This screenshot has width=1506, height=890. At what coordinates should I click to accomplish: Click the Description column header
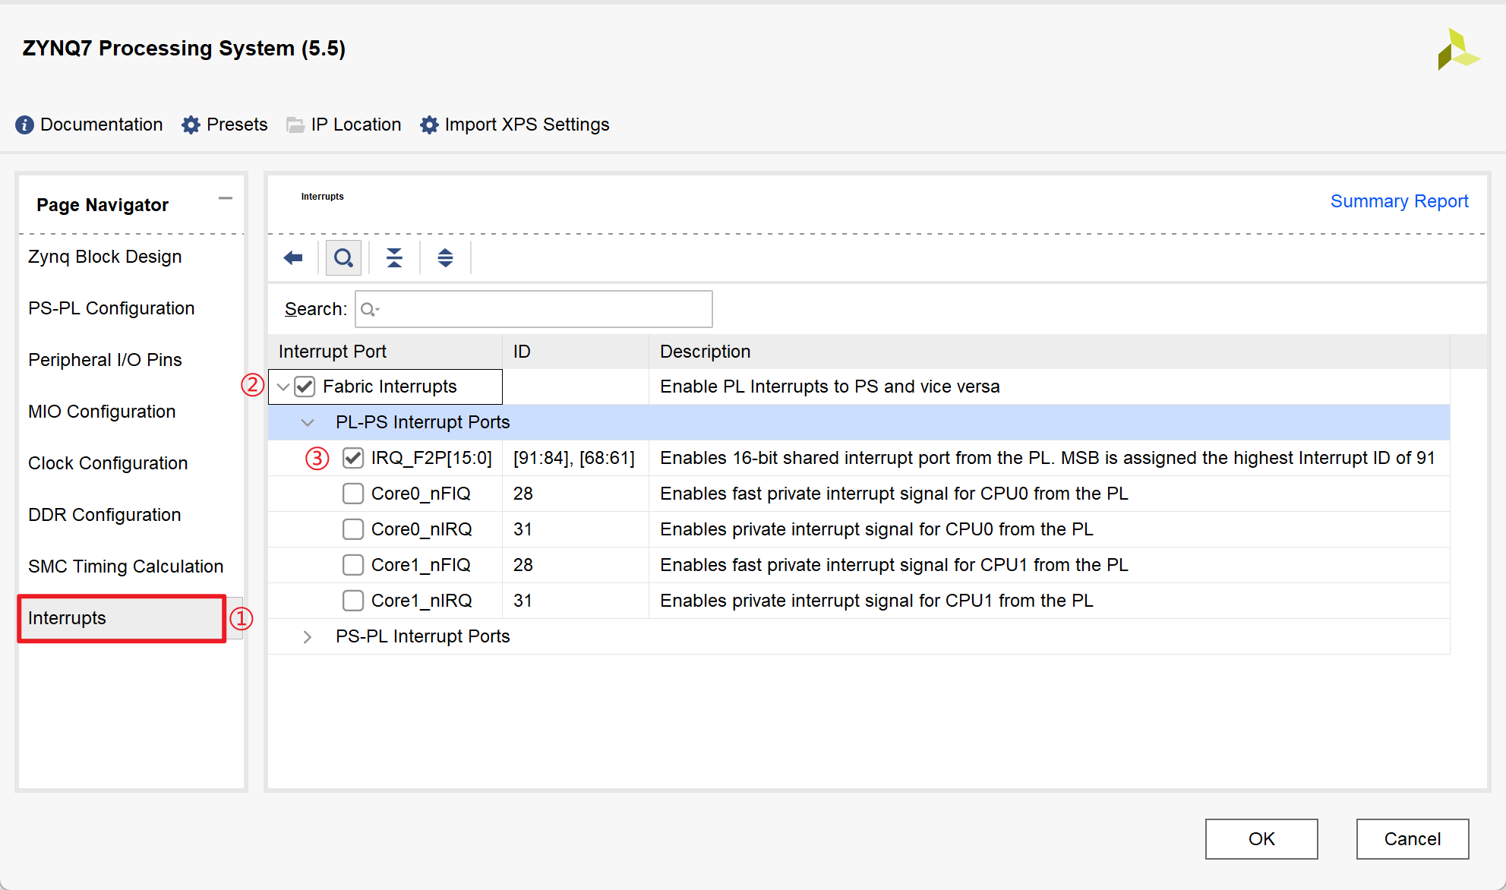1049,352
